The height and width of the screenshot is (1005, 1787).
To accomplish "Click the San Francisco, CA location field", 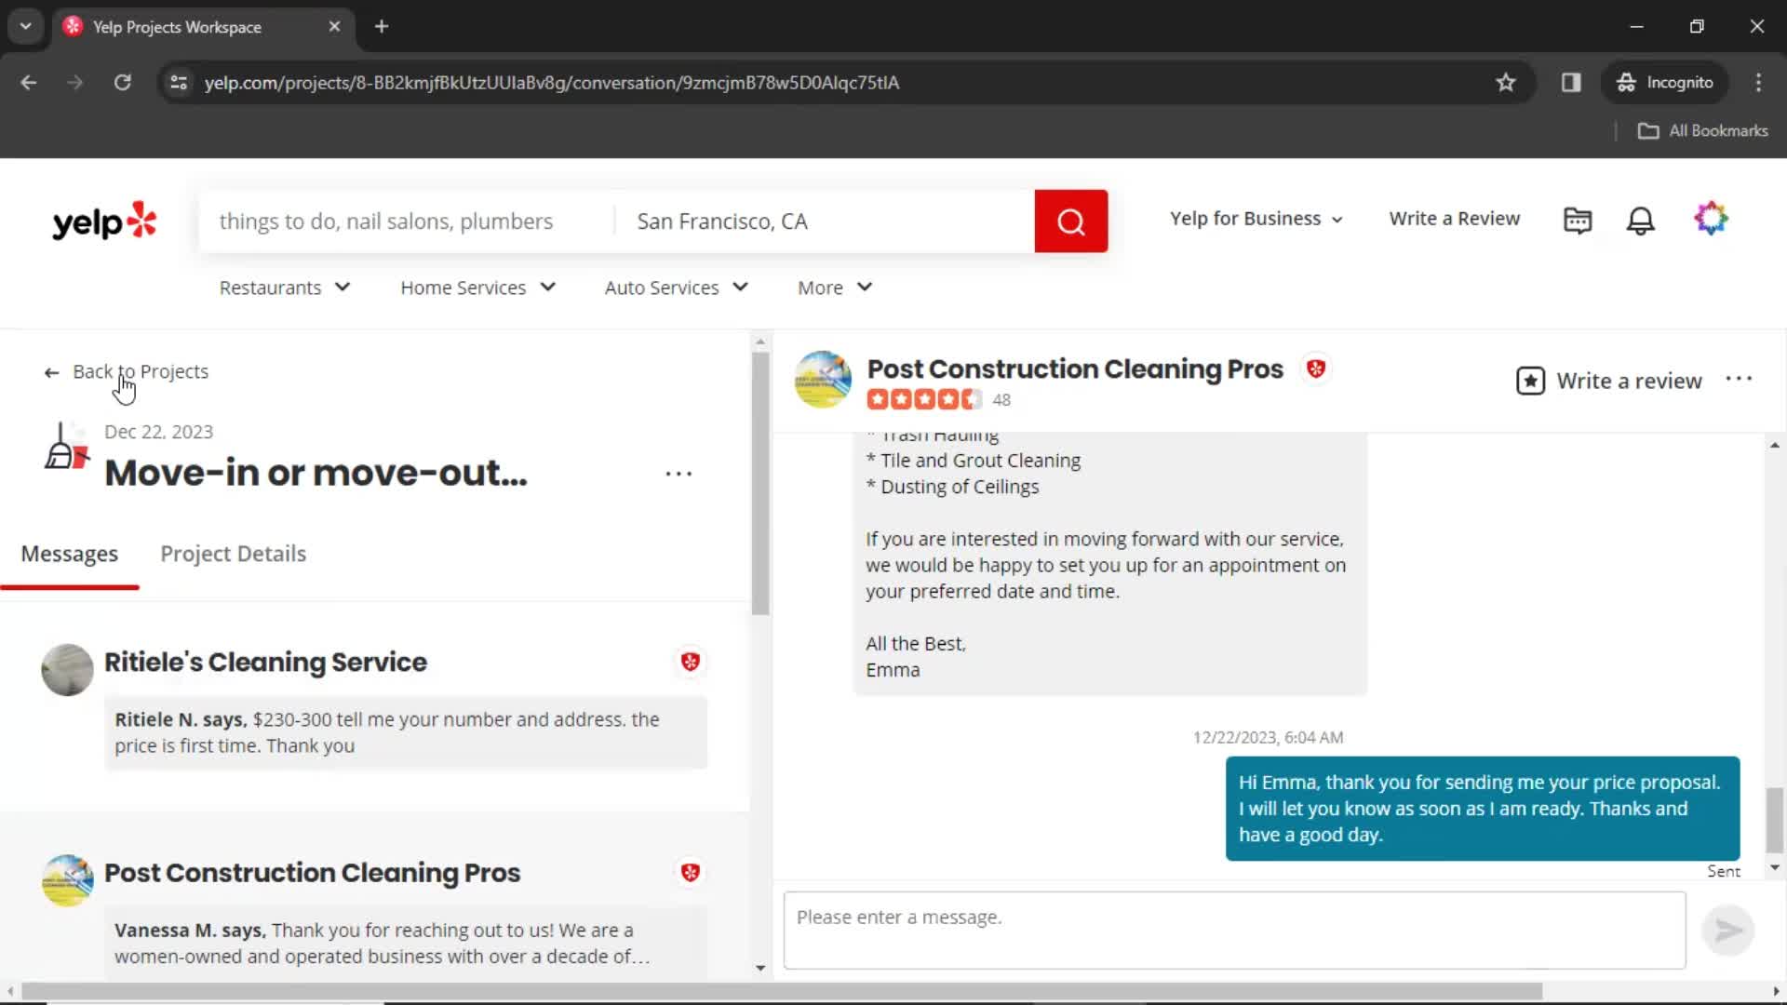I will [x=825, y=221].
